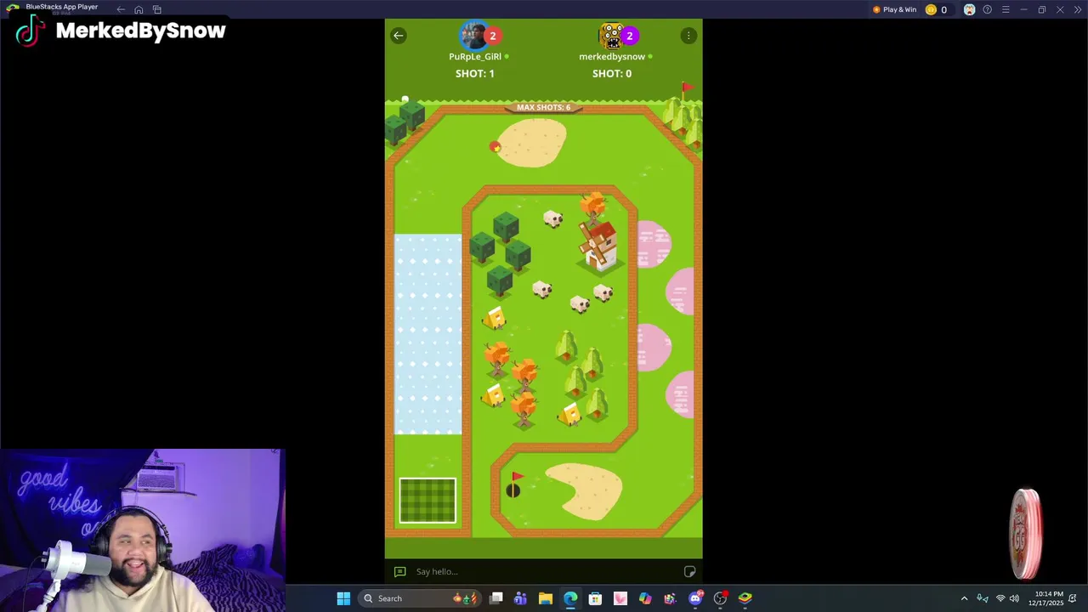
Task: Open BlueStacks from taskbar
Action: (x=745, y=598)
